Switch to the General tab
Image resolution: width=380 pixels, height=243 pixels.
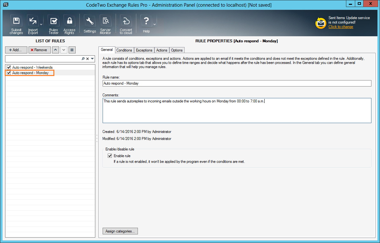pos(107,50)
